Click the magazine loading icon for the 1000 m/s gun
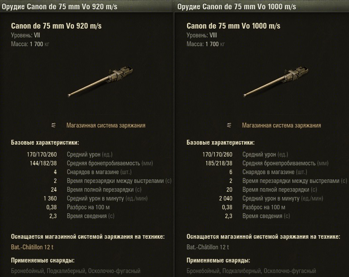Image resolution: width=349 pixels, height=277 pixels. point(229,125)
